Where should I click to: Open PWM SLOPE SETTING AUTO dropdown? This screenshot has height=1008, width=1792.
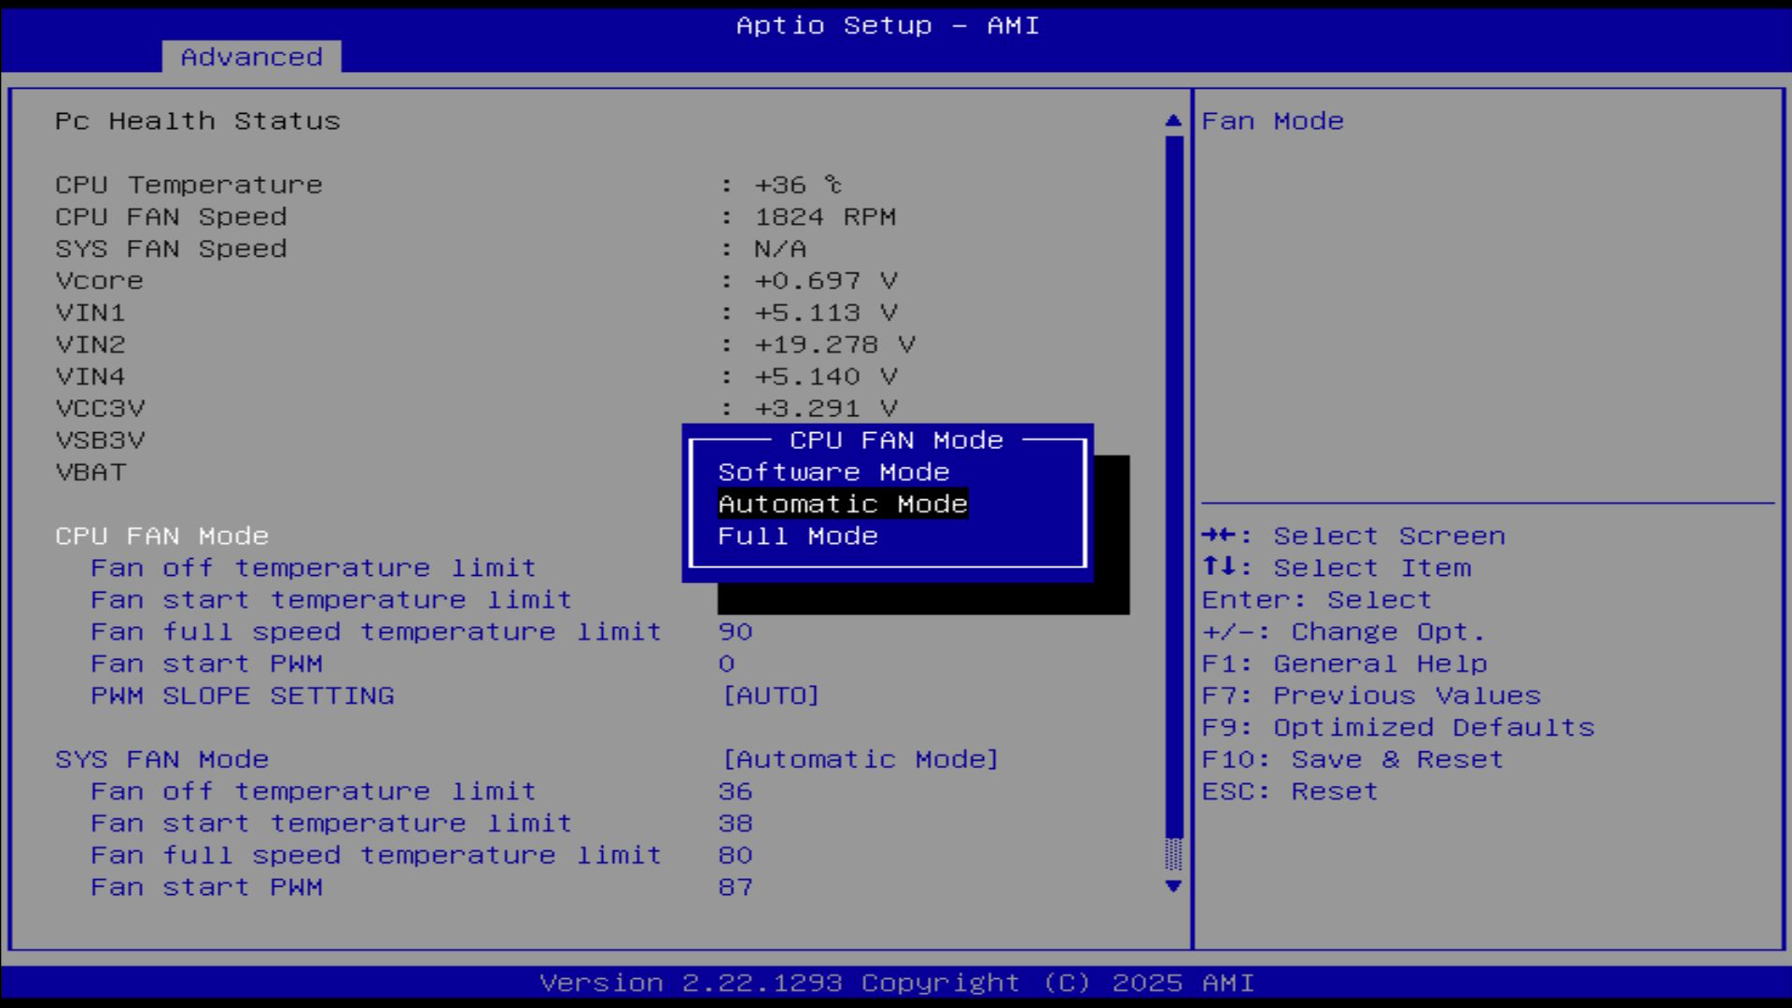click(x=770, y=695)
